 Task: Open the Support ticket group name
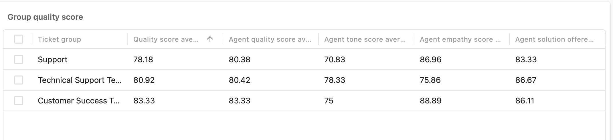click(53, 59)
